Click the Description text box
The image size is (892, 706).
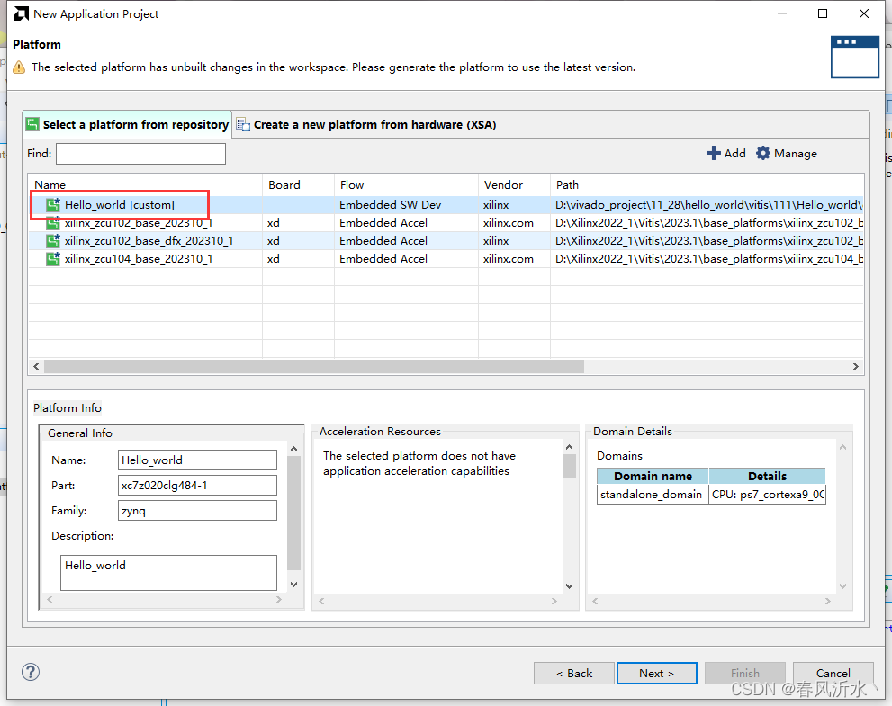168,573
